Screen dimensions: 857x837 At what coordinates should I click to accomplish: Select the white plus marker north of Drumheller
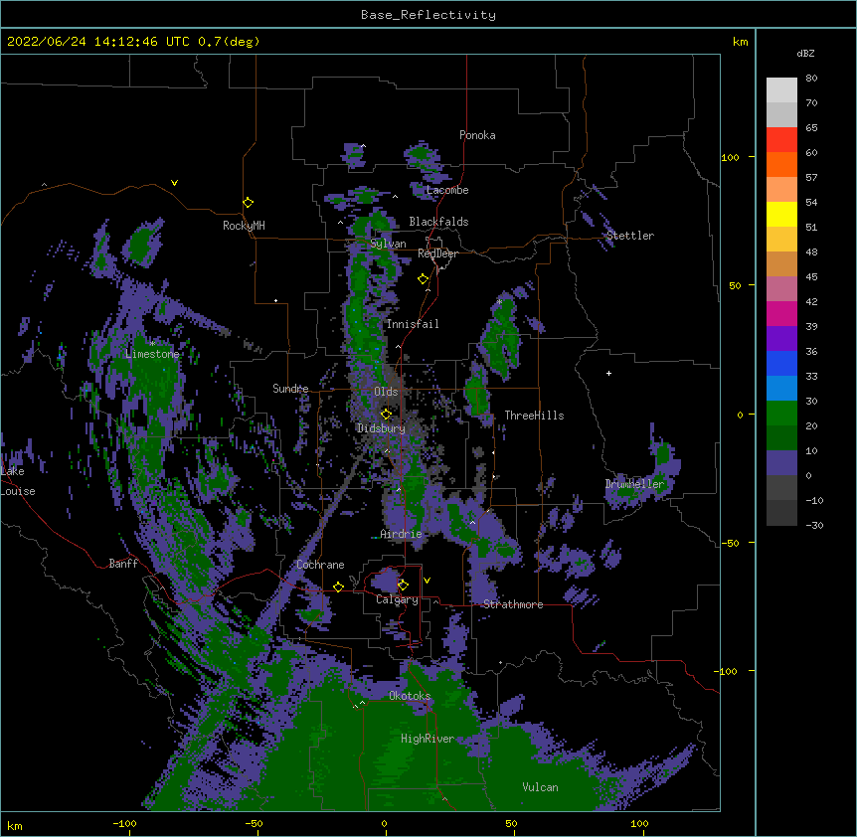pyautogui.click(x=608, y=373)
